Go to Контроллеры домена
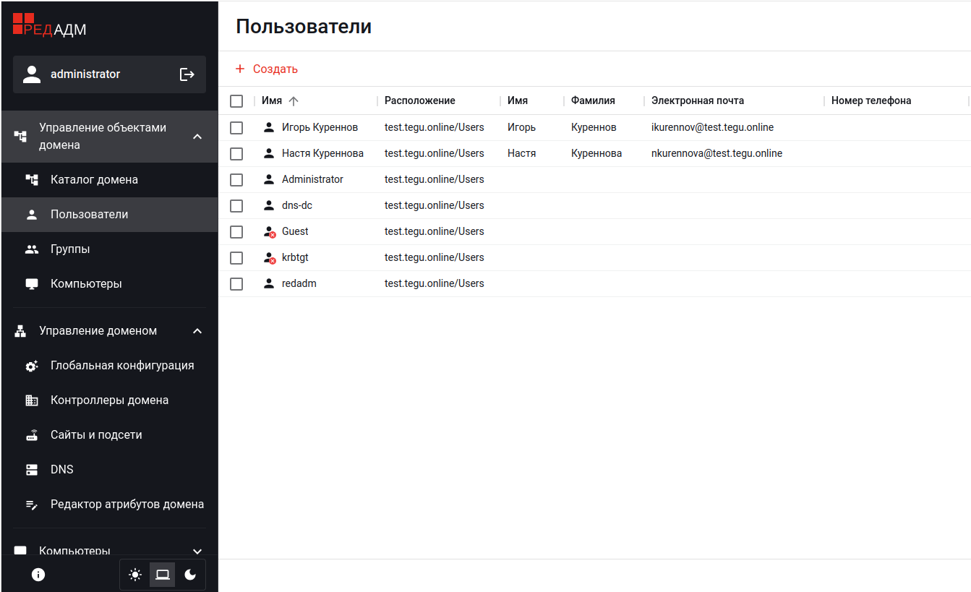This screenshot has width=971, height=592. click(x=109, y=400)
